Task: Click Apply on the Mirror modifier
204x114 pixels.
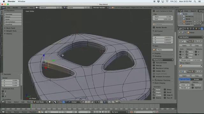Action: (x=184, y=46)
